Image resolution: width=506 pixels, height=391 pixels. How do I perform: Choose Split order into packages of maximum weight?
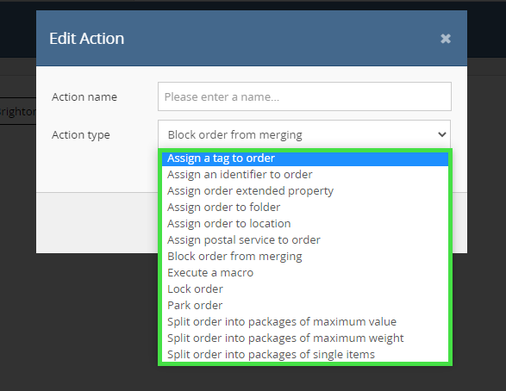coord(305,338)
